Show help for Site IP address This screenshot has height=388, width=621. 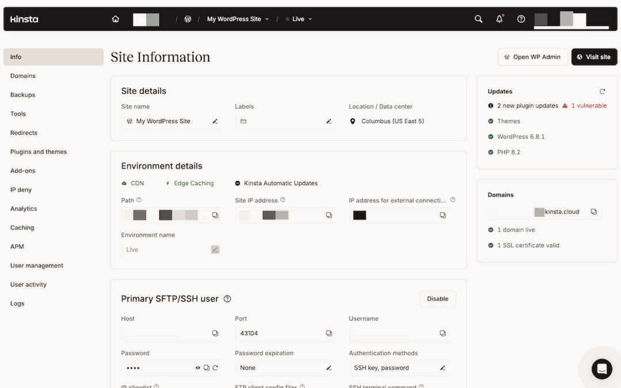(283, 200)
